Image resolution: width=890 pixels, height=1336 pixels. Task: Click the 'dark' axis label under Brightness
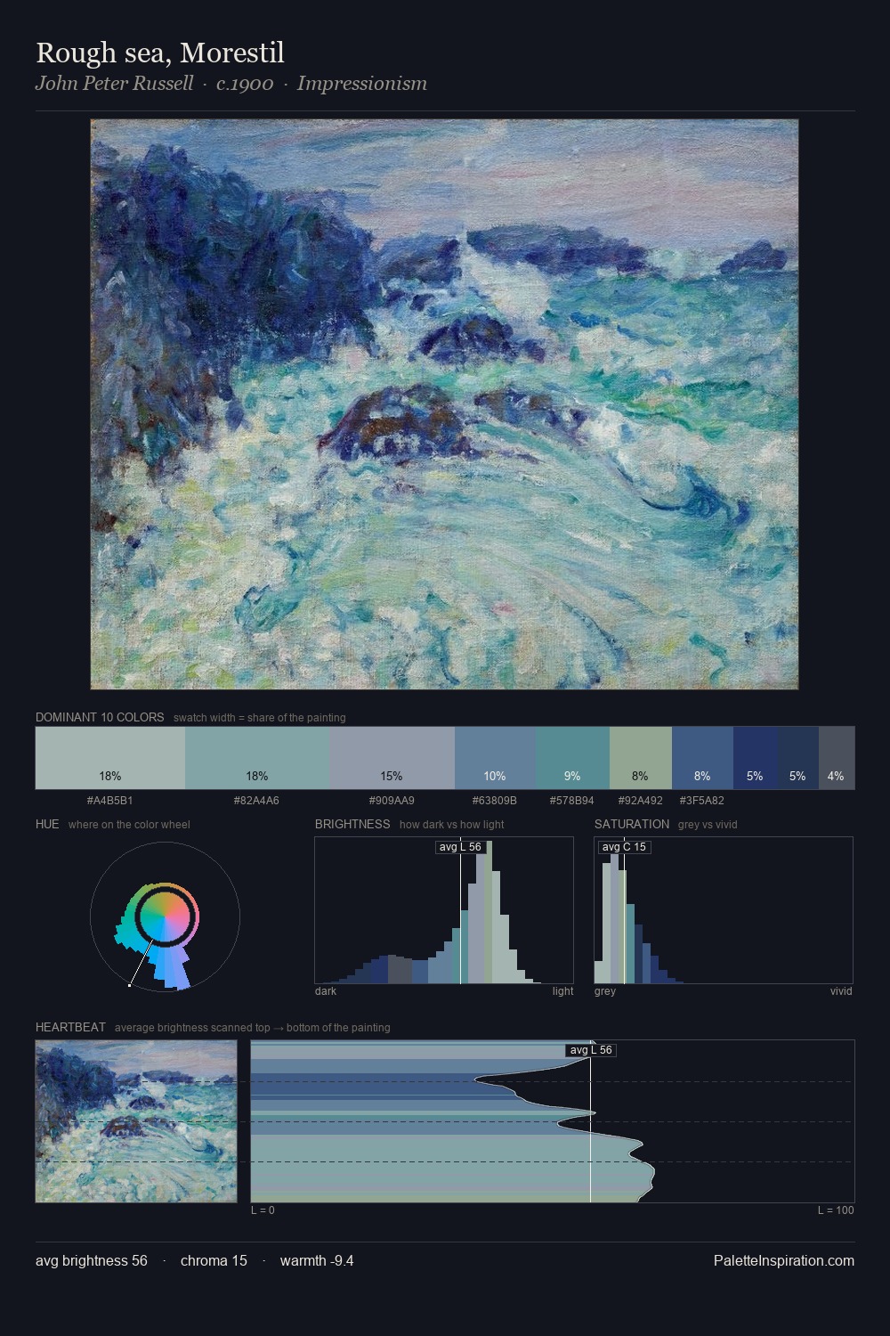point(326,991)
